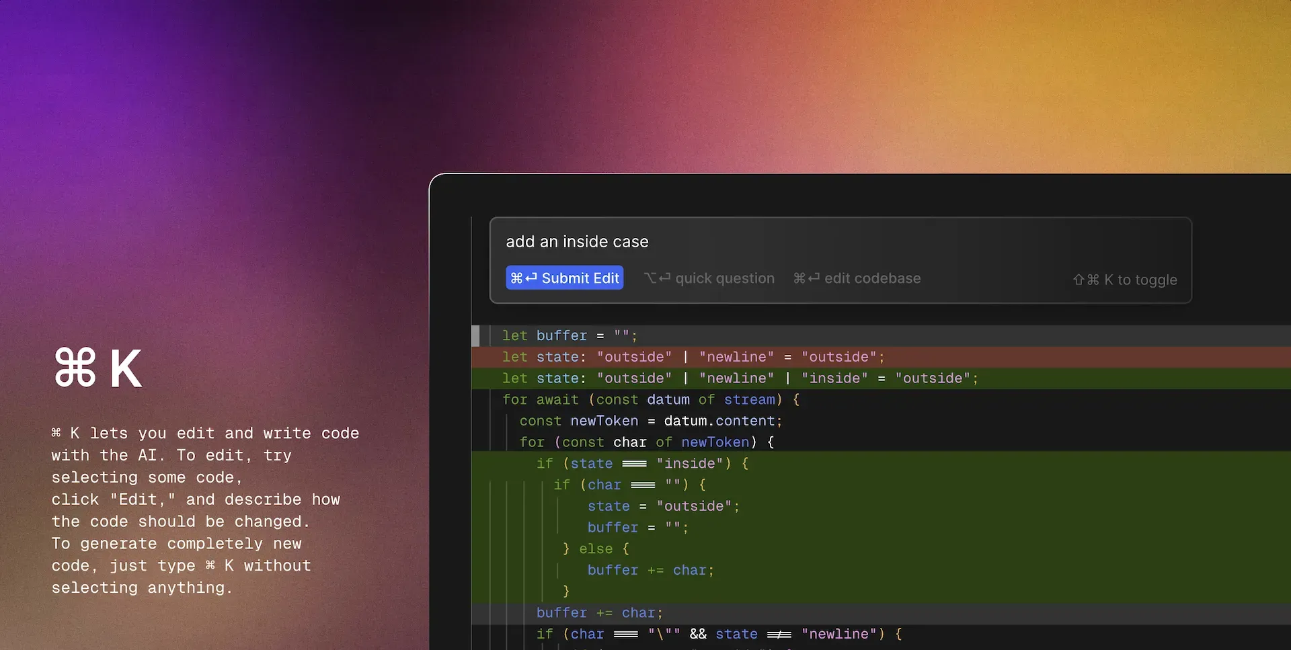
Task: Click the grey highlighted 'buffer += char;' line
Action: coord(600,613)
